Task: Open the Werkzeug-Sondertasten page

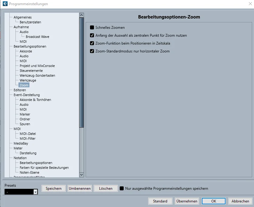Action: tap(37, 76)
